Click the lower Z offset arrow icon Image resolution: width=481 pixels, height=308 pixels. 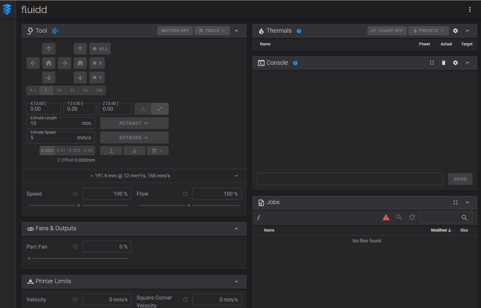(x=134, y=151)
